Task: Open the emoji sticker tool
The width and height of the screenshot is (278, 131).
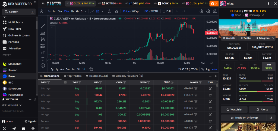Action: [43, 65]
